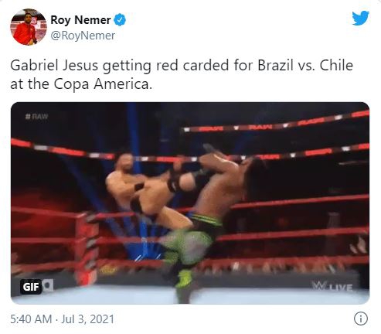Click the 5:40 AM timestamp
Screen dimensions: 381x334
(31, 319)
